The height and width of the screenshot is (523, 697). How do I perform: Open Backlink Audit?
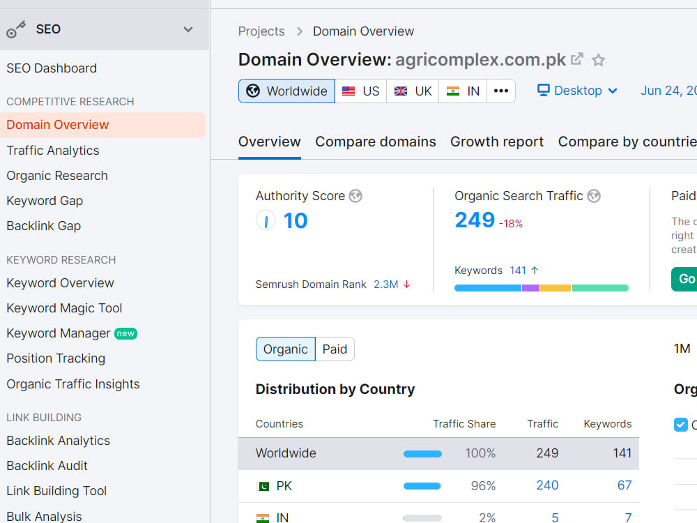tap(47, 466)
